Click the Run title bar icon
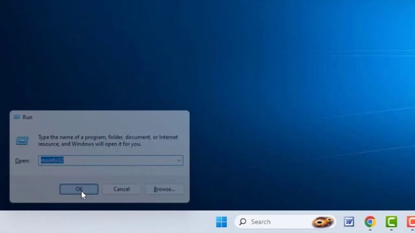Viewport: 415px width, 233px height. pos(17,117)
